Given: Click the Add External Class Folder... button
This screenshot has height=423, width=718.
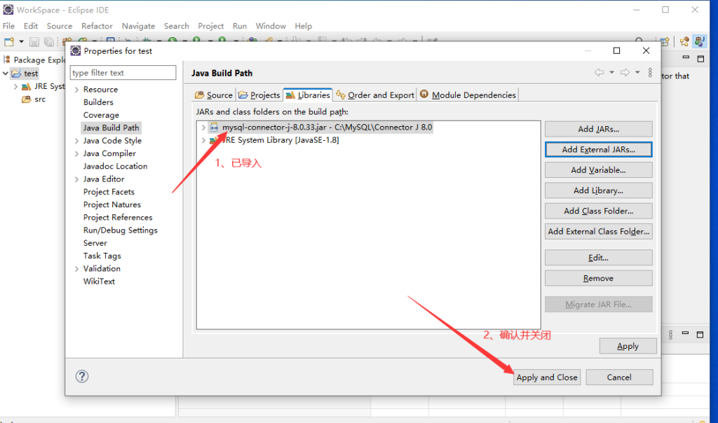Looking at the screenshot, I should tap(599, 231).
